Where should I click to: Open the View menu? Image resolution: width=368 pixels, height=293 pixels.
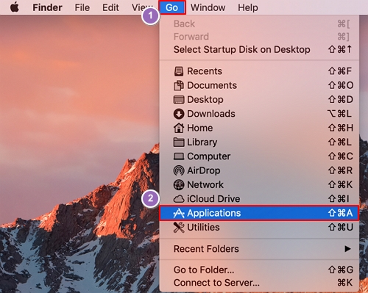coord(142,7)
